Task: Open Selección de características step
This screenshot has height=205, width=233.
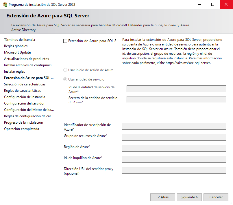Action: coord(25,84)
